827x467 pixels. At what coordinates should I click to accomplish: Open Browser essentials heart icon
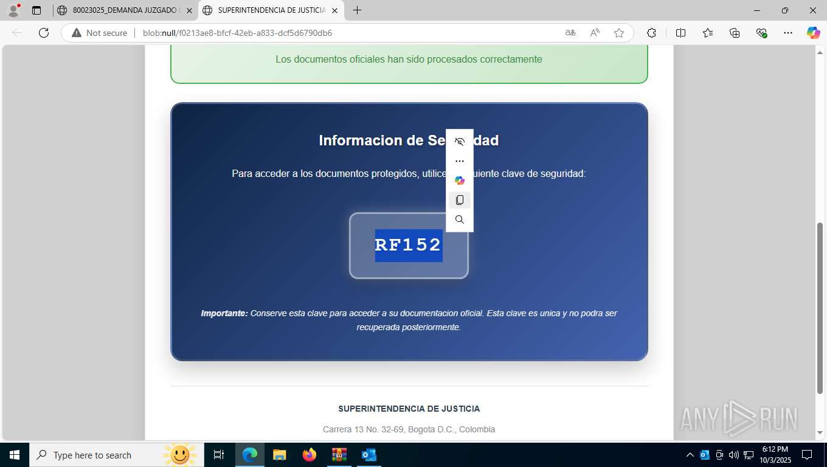(x=761, y=33)
